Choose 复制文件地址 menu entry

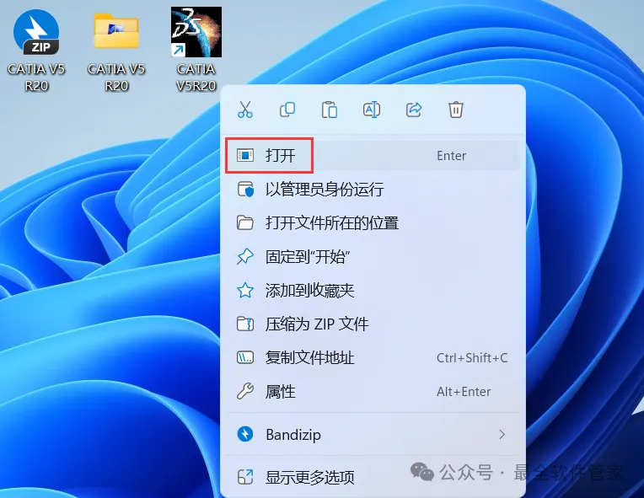[373, 357]
